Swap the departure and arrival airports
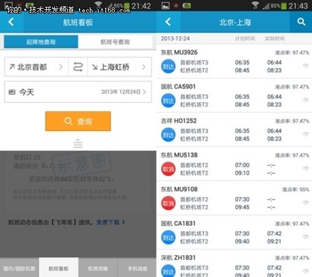Viewport: 312px width, 277px height. pos(78,67)
